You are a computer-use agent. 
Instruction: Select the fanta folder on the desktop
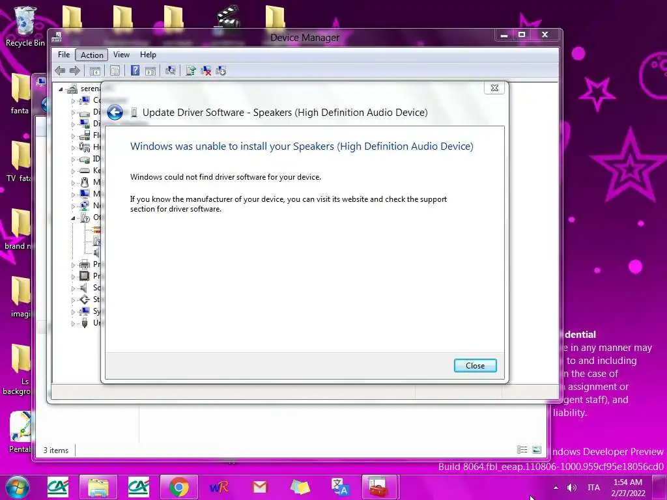[x=20, y=94]
